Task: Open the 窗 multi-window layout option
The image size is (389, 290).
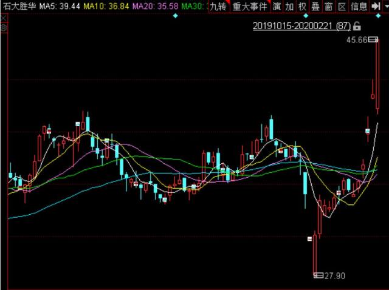Action: [x=328, y=7]
